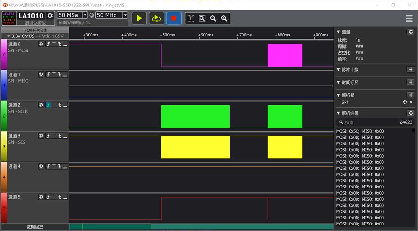Image resolution: width=418 pixels, height=231 pixels.
Task: Click the repeat sampling loop icon
Action: (156, 18)
